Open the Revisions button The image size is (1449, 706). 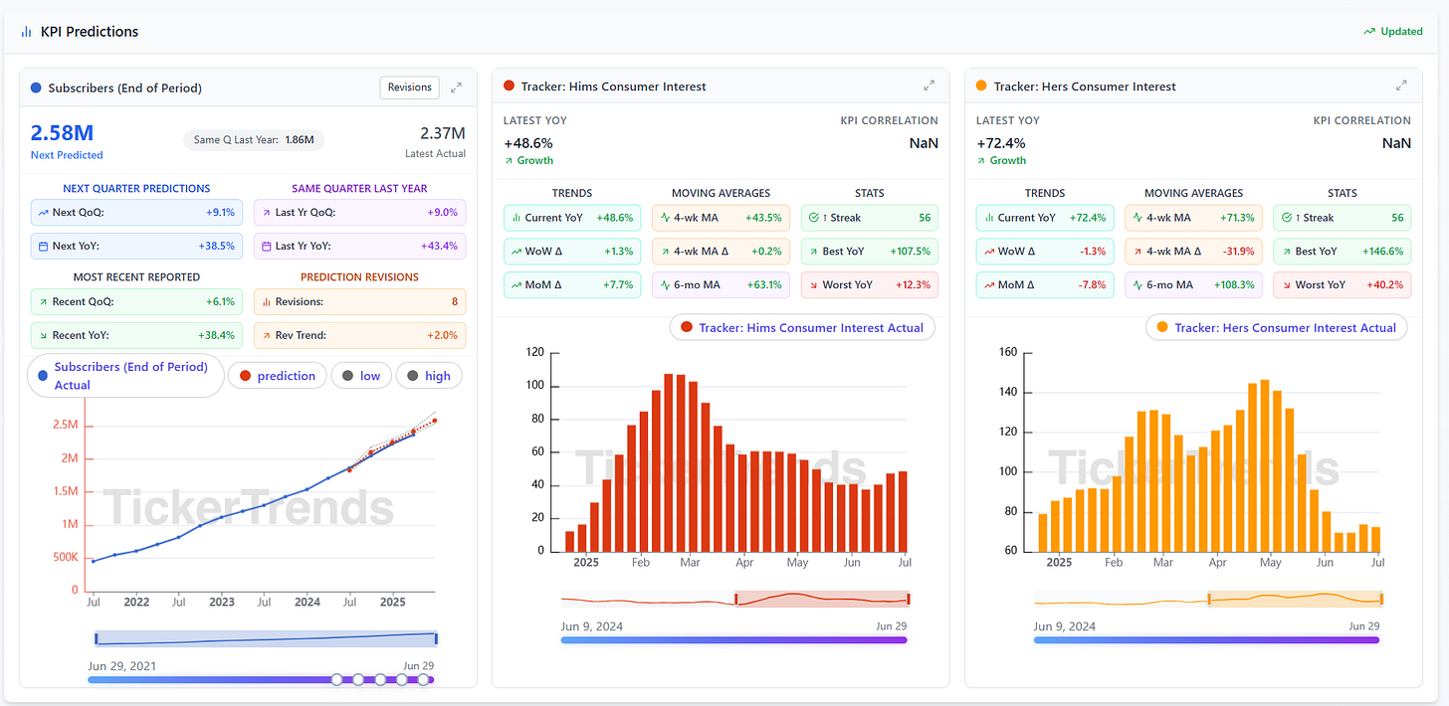(410, 88)
